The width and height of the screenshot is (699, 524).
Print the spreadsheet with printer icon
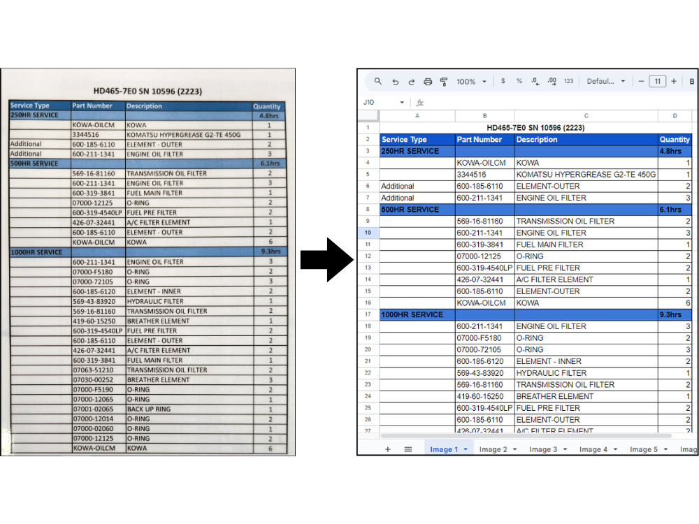pyautogui.click(x=428, y=82)
